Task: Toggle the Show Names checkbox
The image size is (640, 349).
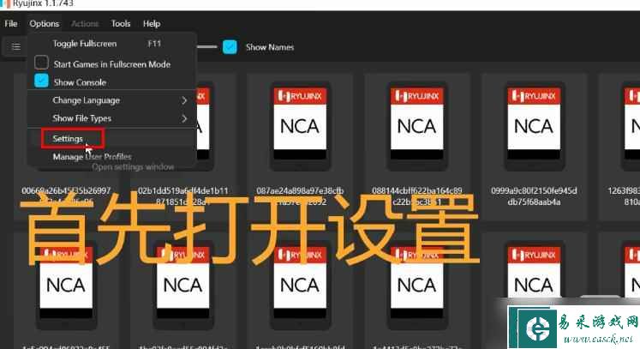Action: click(x=230, y=46)
